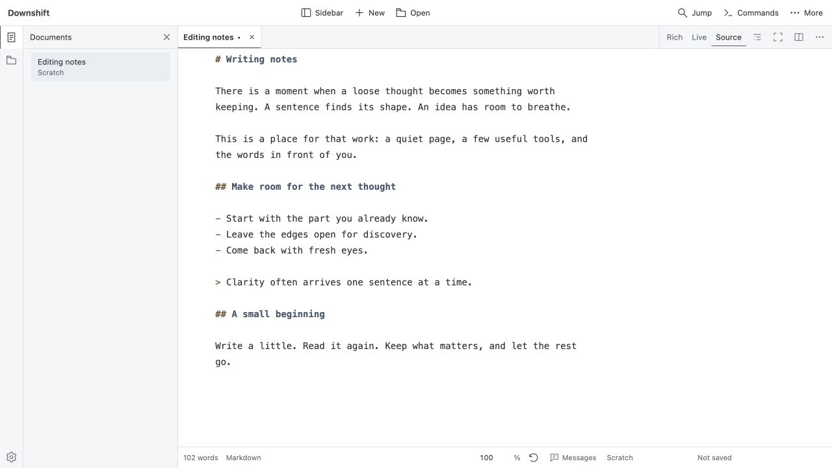Select the Source editing mode
832x468 pixels.
pyautogui.click(x=729, y=37)
